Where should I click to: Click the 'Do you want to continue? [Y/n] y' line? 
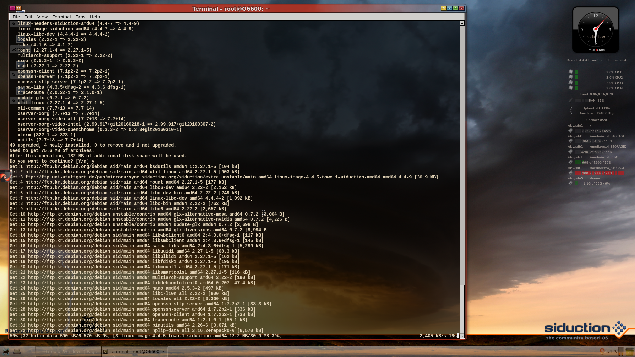click(x=52, y=161)
